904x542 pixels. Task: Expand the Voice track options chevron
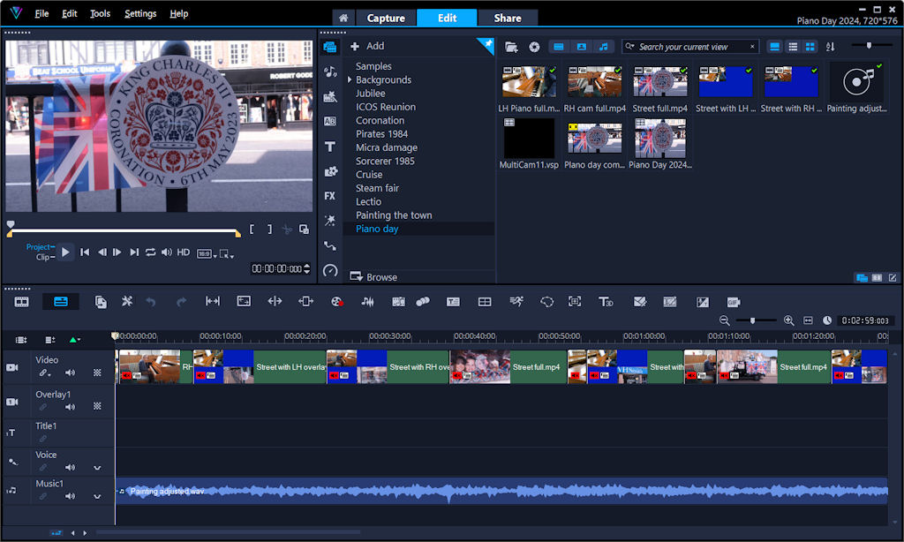coord(97,468)
